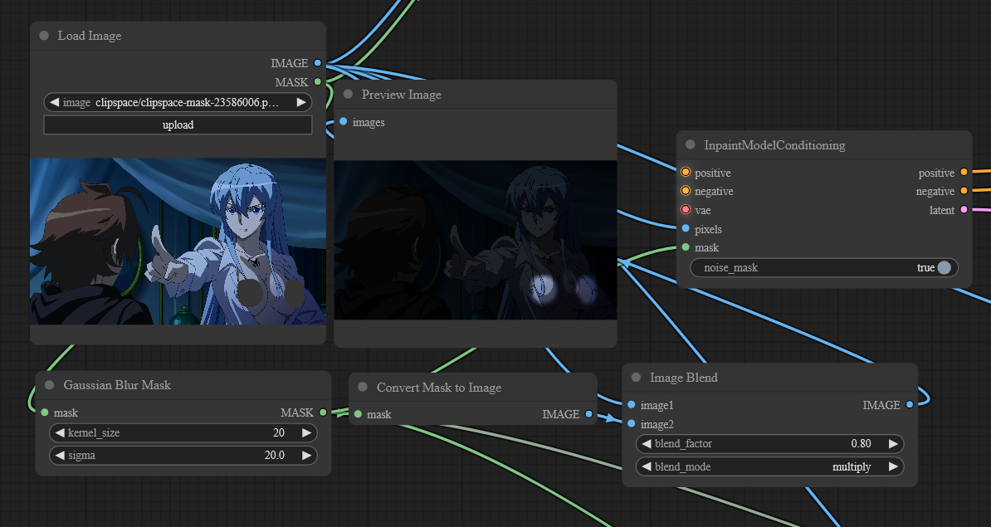The width and height of the screenshot is (991, 527).
Task: Click the negative output socket on InpaintModelConditioning
Action: [964, 190]
